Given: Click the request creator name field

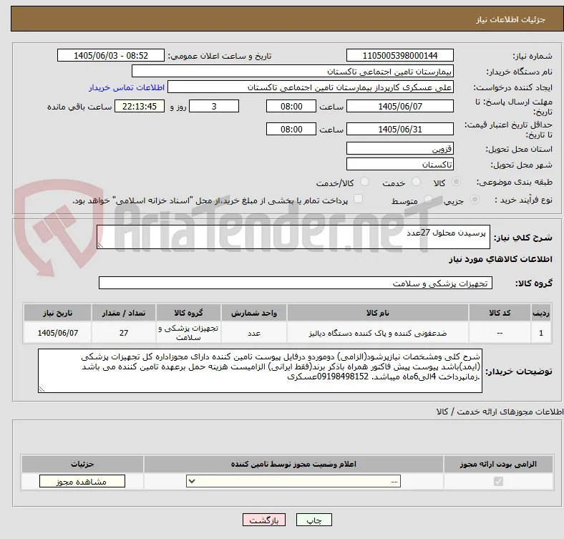Looking at the screenshot, I should tap(311, 87).
